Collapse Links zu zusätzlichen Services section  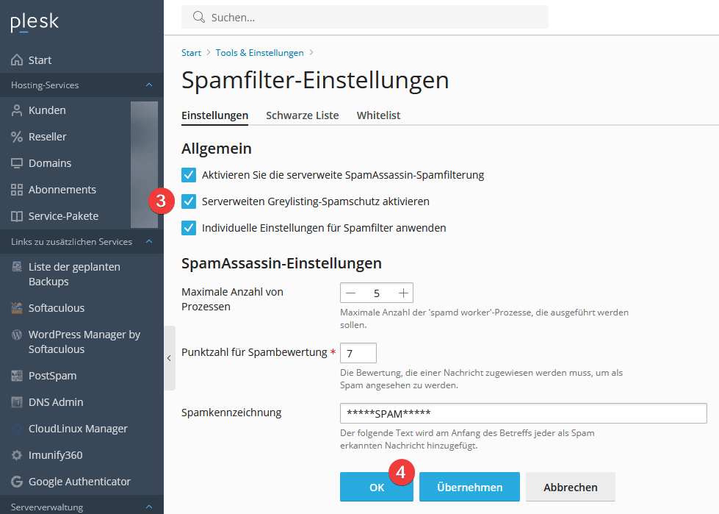pyautogui.click(x=149, y=242)
